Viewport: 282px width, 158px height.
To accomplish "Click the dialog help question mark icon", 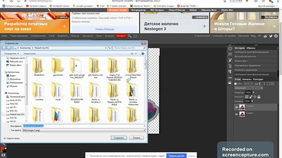I will click(x=143, y=54).
